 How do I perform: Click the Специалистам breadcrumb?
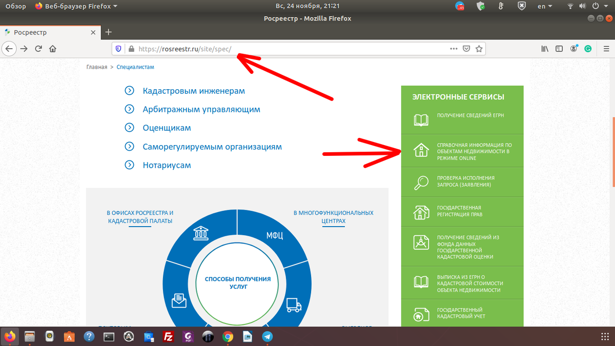click(135, 67)
